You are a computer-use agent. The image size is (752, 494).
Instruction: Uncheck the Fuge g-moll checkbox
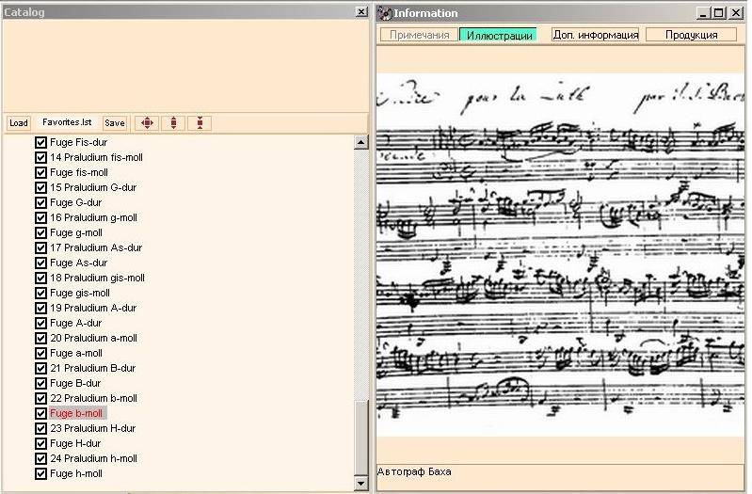click(40, 232)
